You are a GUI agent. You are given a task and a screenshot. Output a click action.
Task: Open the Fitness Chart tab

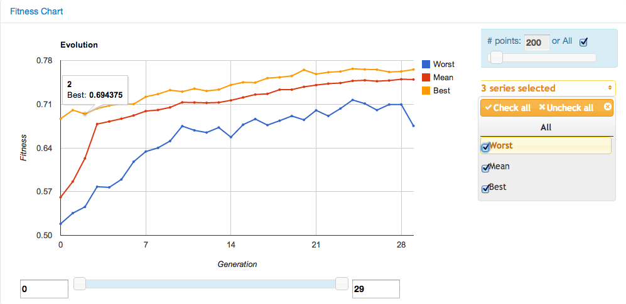point(36,11)
